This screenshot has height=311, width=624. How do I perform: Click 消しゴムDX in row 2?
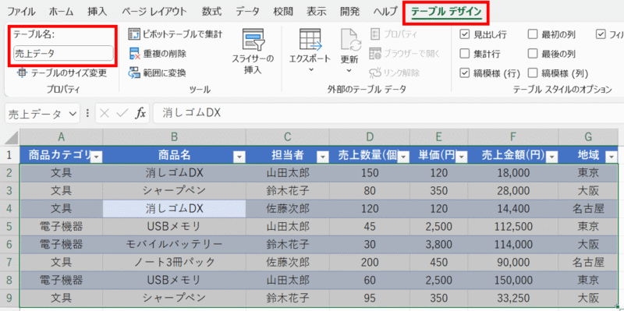pos(174,173)
